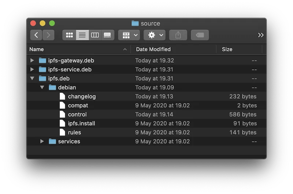Select the control file name

77,114
